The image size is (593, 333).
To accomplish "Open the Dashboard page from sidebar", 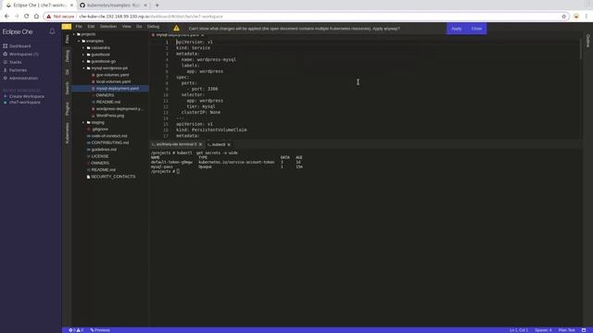I will click(19, 46).
